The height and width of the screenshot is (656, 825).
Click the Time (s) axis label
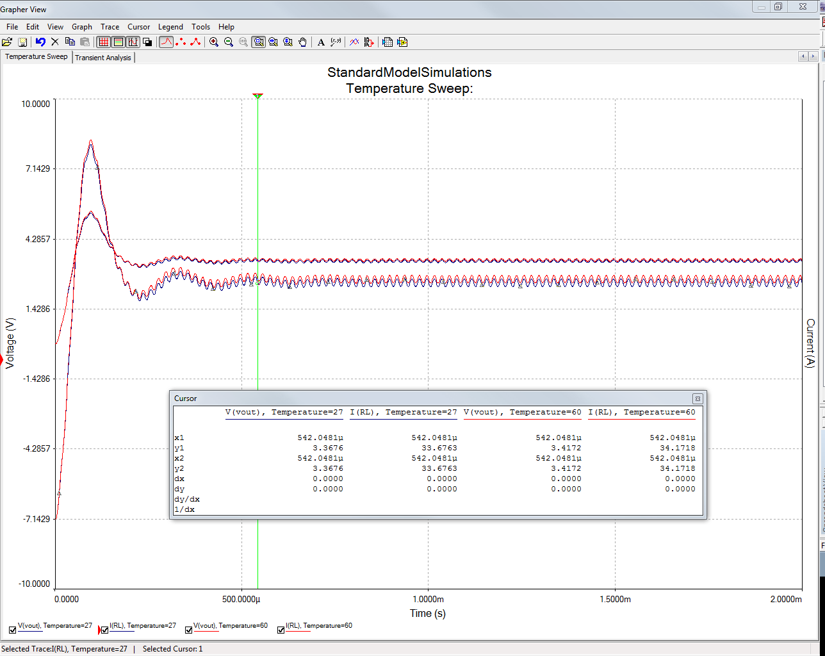[x=428, y=613]
